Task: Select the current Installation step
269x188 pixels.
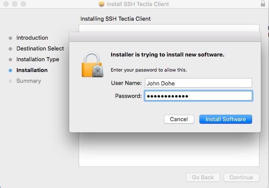Action: [x=32, y=70]
